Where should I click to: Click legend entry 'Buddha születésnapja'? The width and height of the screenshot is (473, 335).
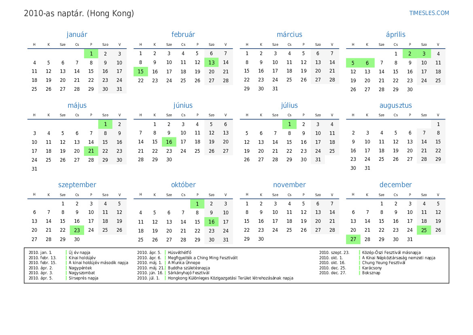(x=189, y=268)
